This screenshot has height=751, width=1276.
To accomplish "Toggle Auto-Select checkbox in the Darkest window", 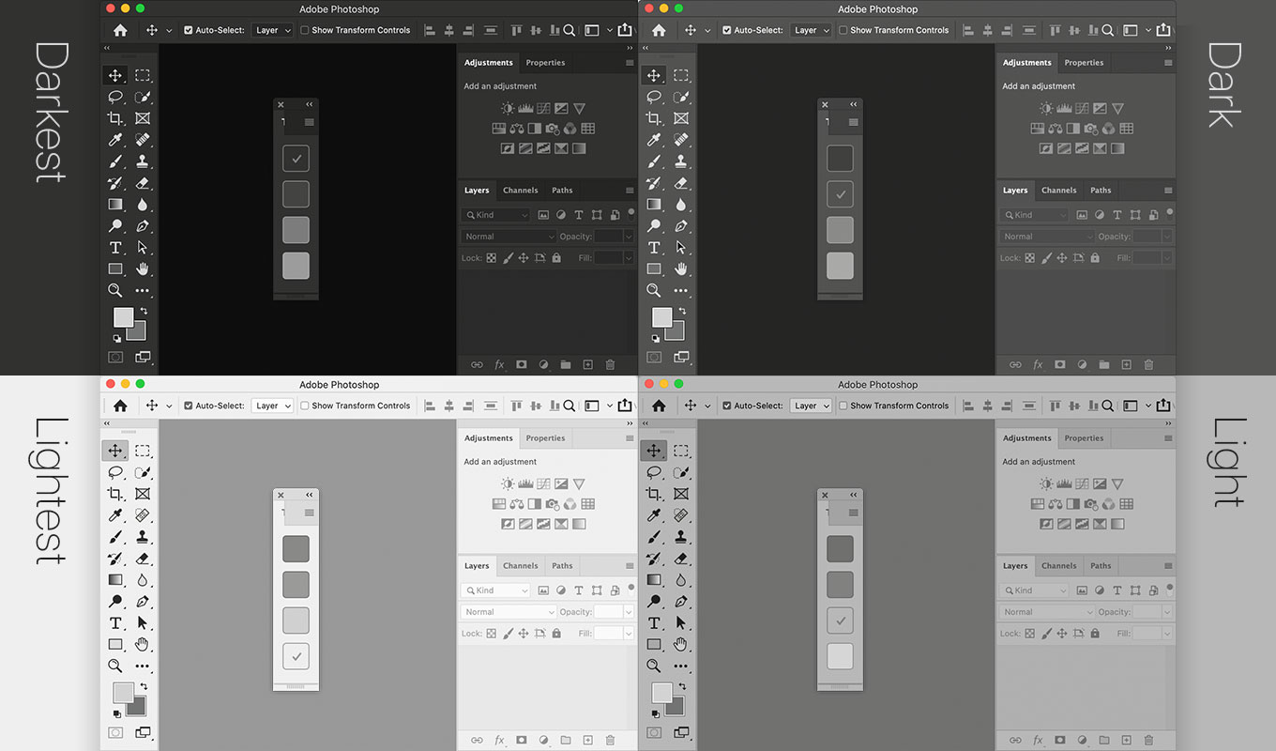I will tap(189, 30).
